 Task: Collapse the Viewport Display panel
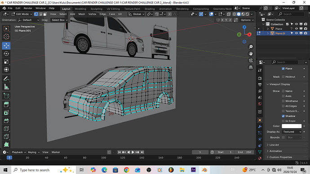point(279,85)
